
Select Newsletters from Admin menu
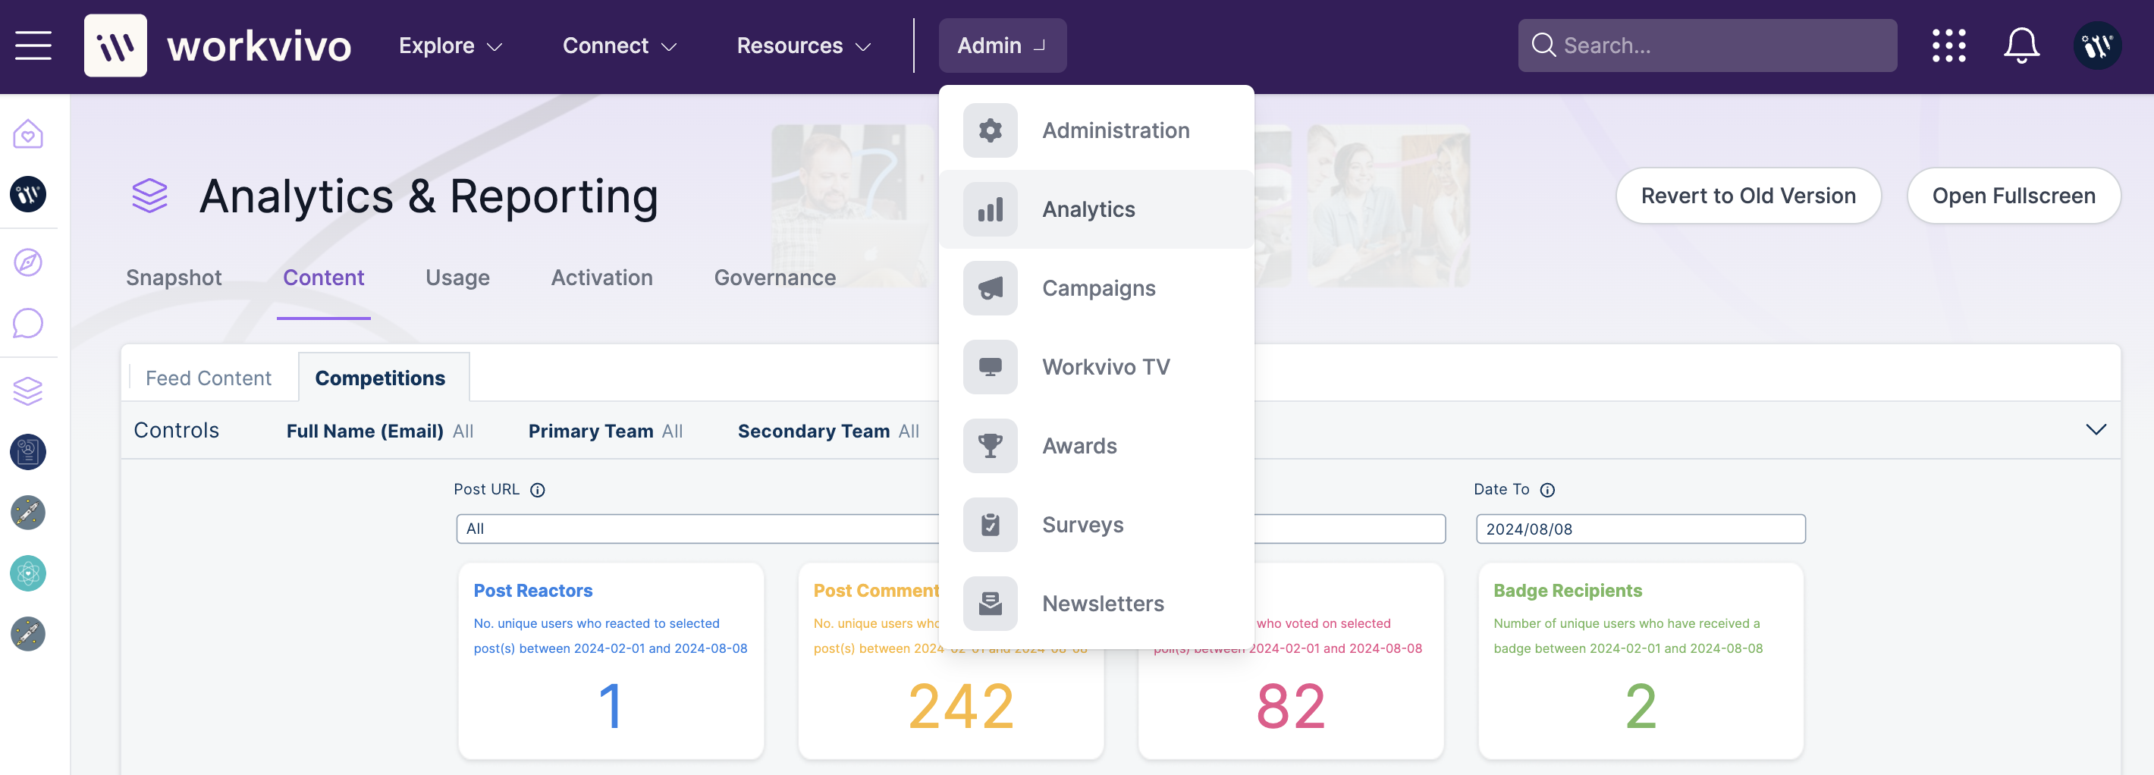pyautogui.click(x=1096, y=604)
